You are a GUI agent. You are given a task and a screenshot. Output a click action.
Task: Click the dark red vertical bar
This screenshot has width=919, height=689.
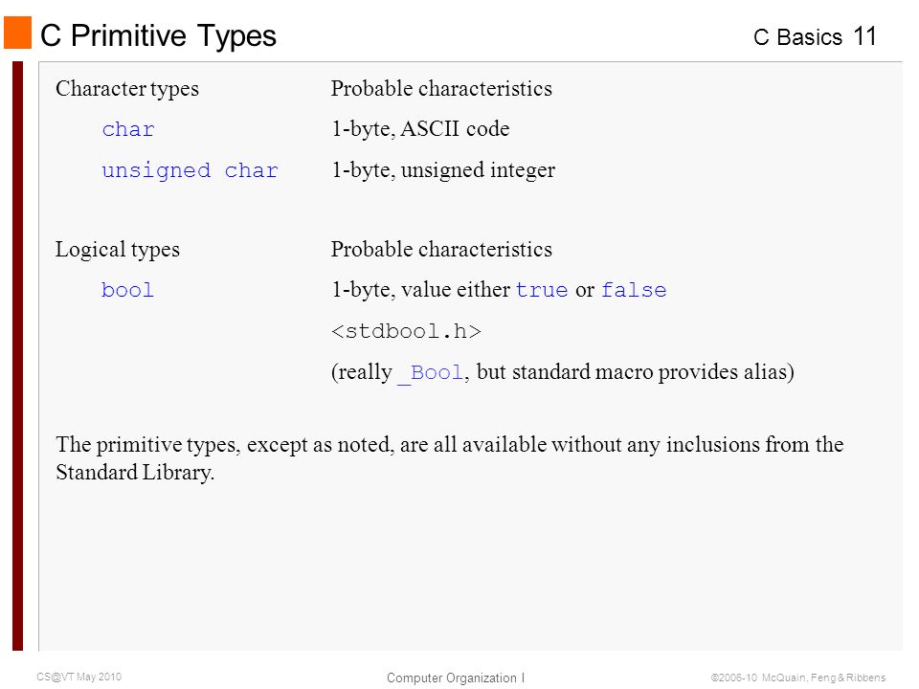tap(17, 356)
